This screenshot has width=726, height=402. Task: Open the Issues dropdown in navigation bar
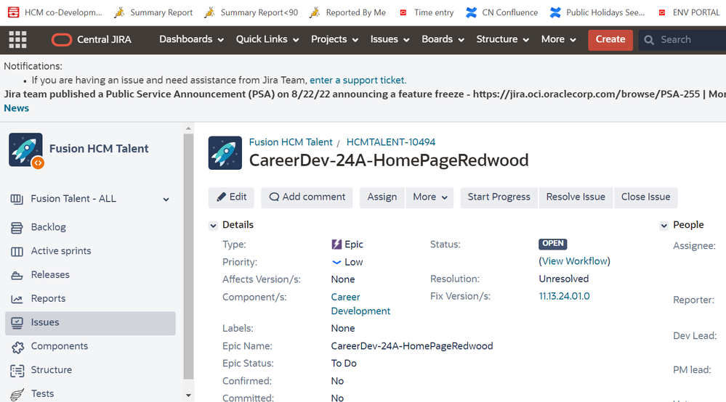tap(390, 40)
